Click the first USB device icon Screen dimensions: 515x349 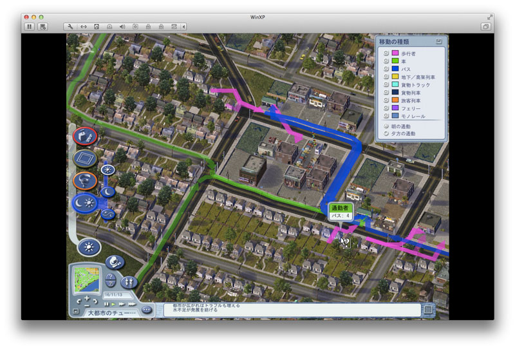pyautogui.click(x=148, y=26)
